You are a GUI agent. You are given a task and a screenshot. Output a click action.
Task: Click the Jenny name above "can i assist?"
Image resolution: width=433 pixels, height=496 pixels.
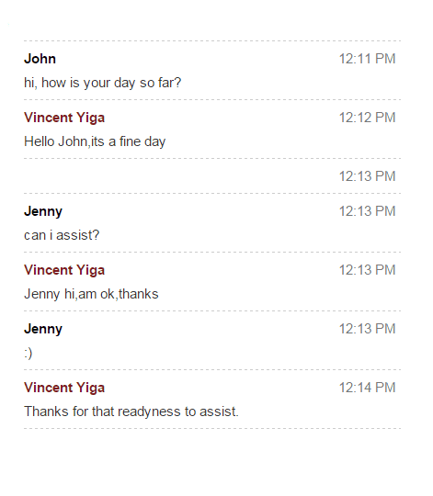[x=43, y=211]
